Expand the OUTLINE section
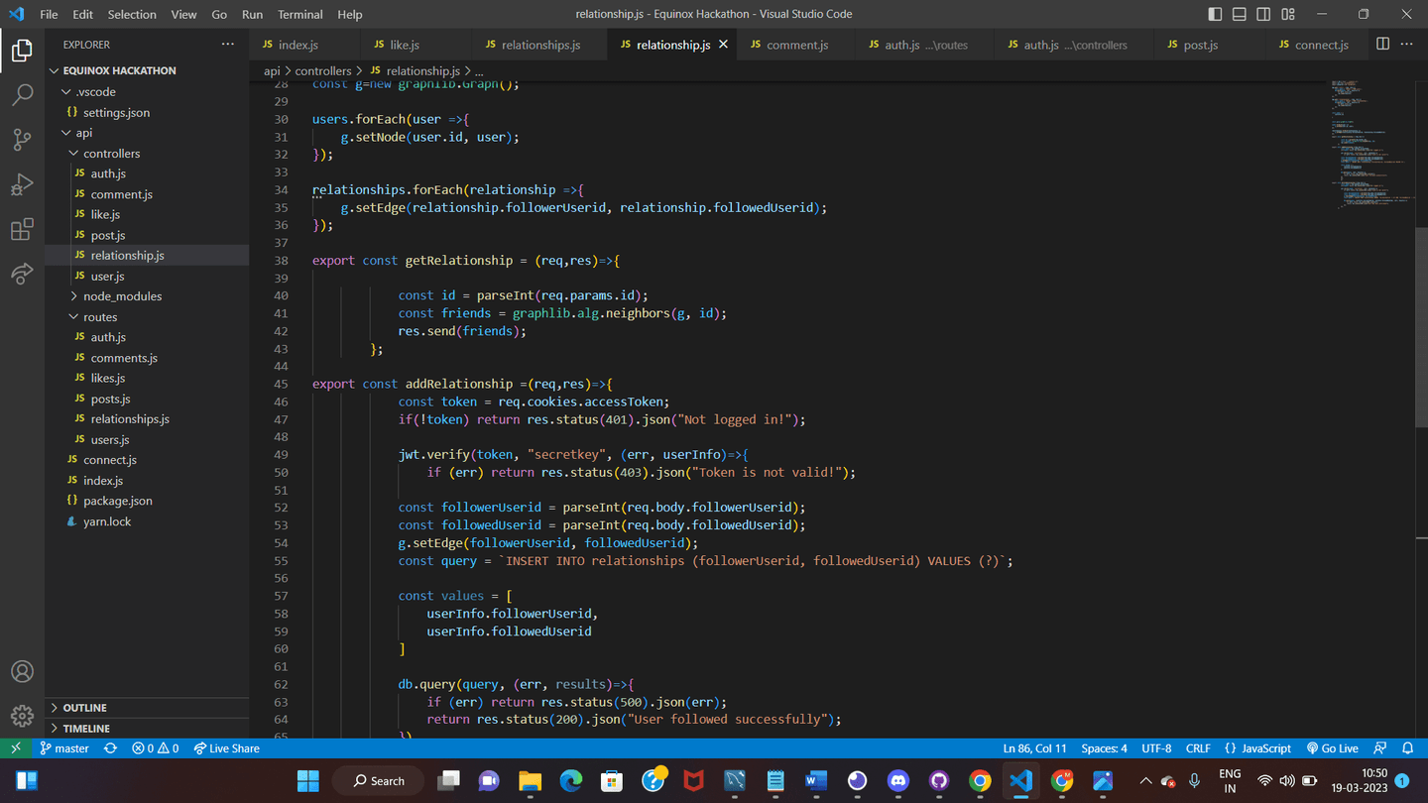The image size is (1428, 803). [147, 708]
